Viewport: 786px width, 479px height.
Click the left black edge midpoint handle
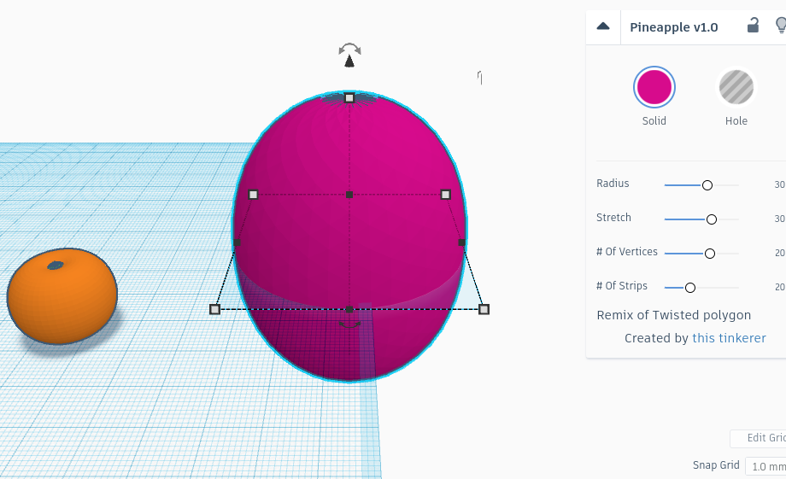[237, 242]
